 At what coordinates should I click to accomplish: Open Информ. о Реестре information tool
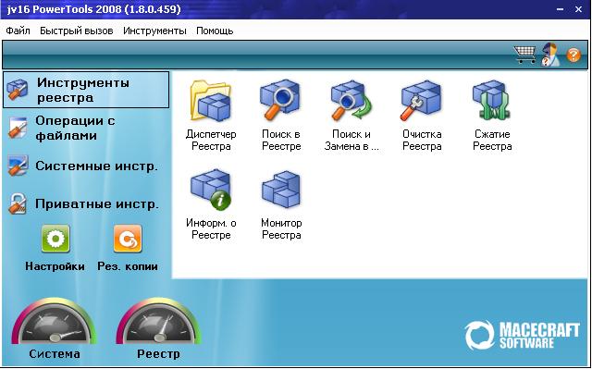(x=211, y=190)
